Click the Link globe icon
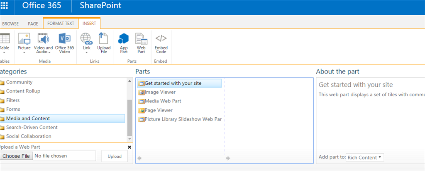425x171 pixels. pyautogui.click(x=86, y=38)
